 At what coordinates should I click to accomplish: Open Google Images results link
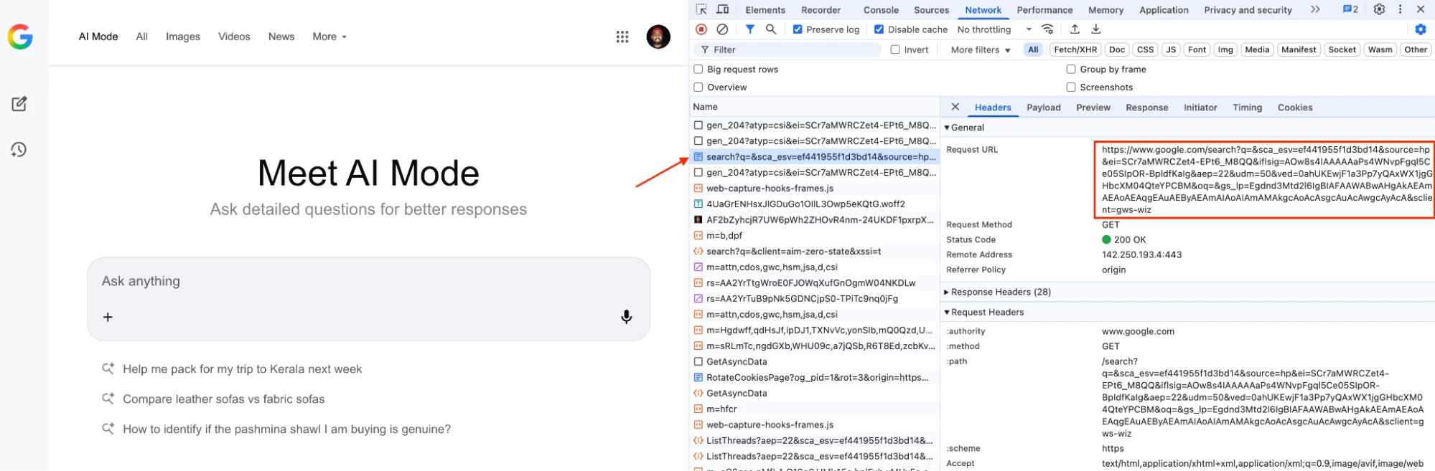(183, 37)
